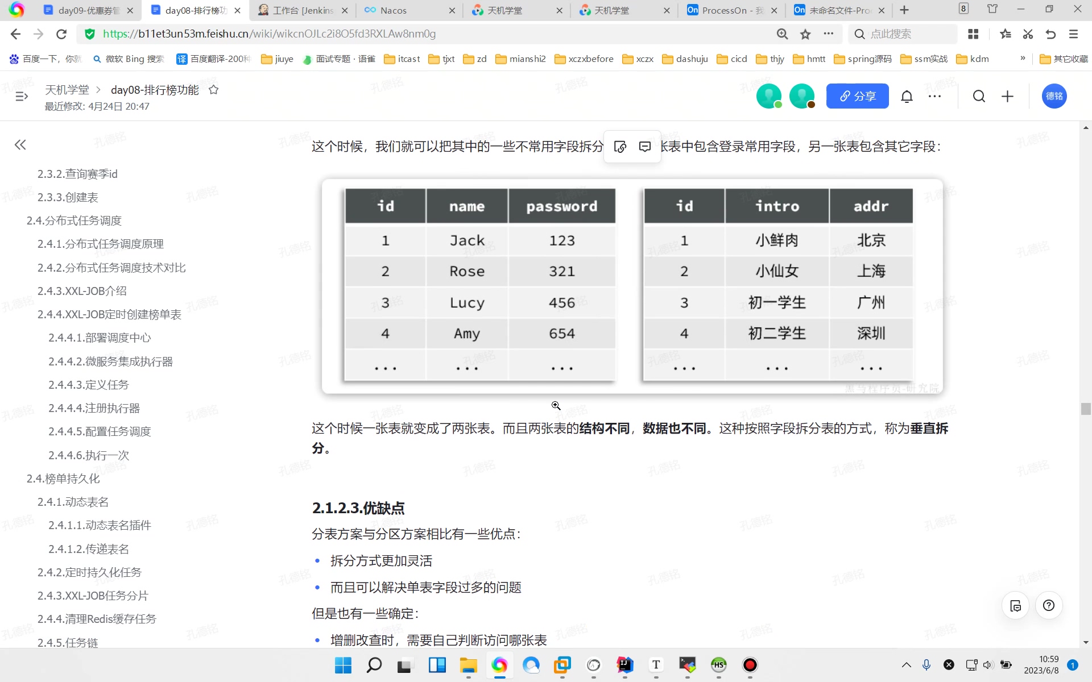This screenshot has height=682, width=1092.
Task: Open the help question-mark button
Action: tap(1049, 606)
